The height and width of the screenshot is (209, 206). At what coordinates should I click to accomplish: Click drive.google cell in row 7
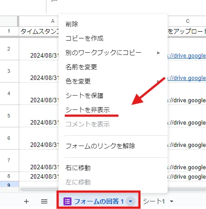point(187,161)
